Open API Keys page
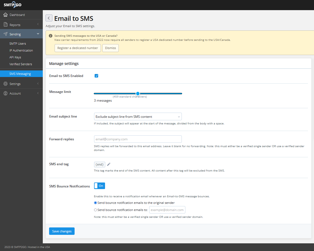 (x=15, y=57)
